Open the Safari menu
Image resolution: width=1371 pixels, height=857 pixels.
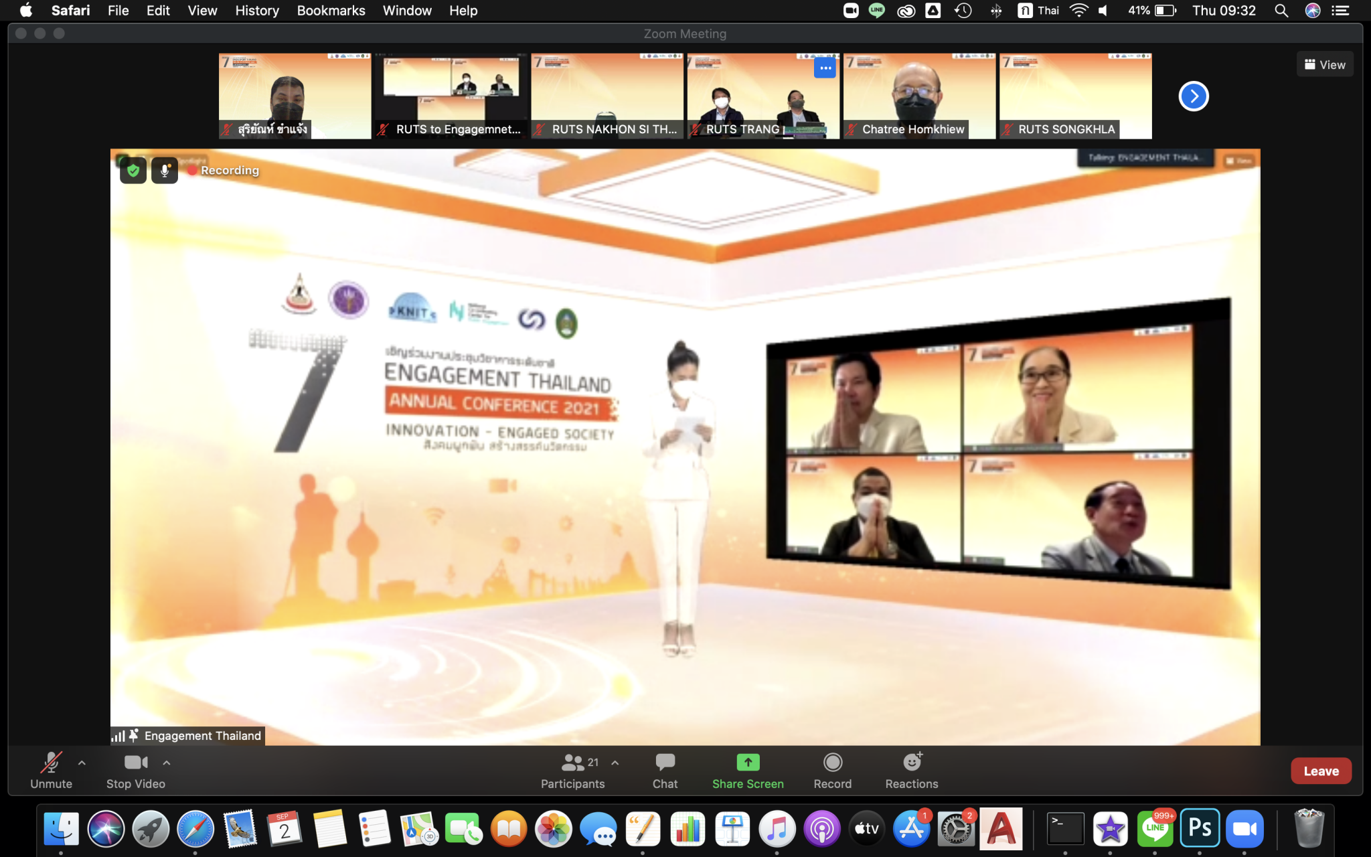[70, 11]
